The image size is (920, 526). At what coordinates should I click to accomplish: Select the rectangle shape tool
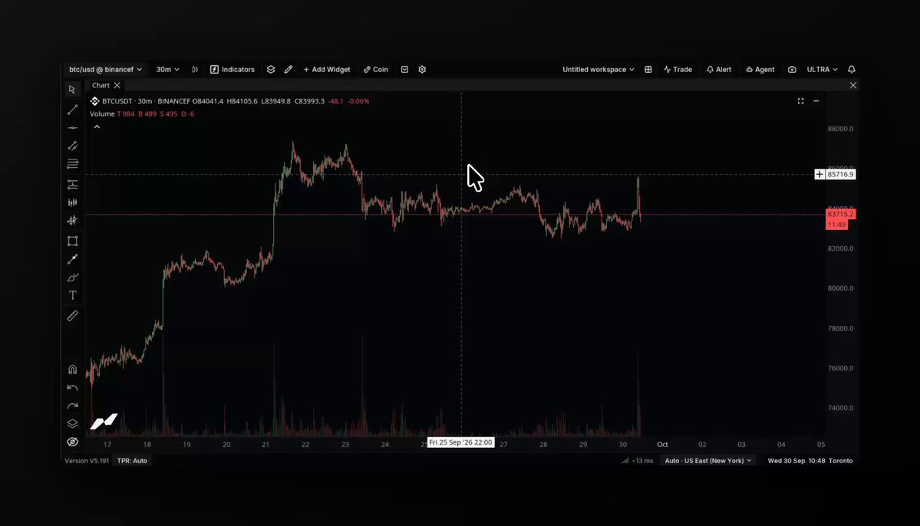tap(72, 241)
